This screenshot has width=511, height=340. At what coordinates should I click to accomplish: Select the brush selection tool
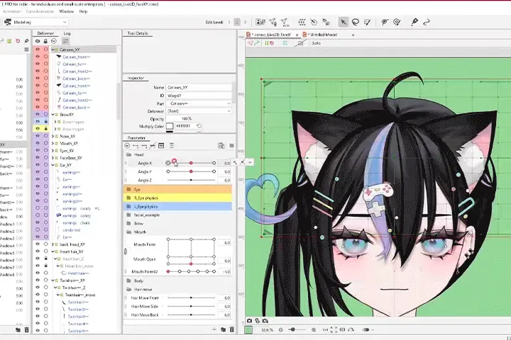click(368, 22)
